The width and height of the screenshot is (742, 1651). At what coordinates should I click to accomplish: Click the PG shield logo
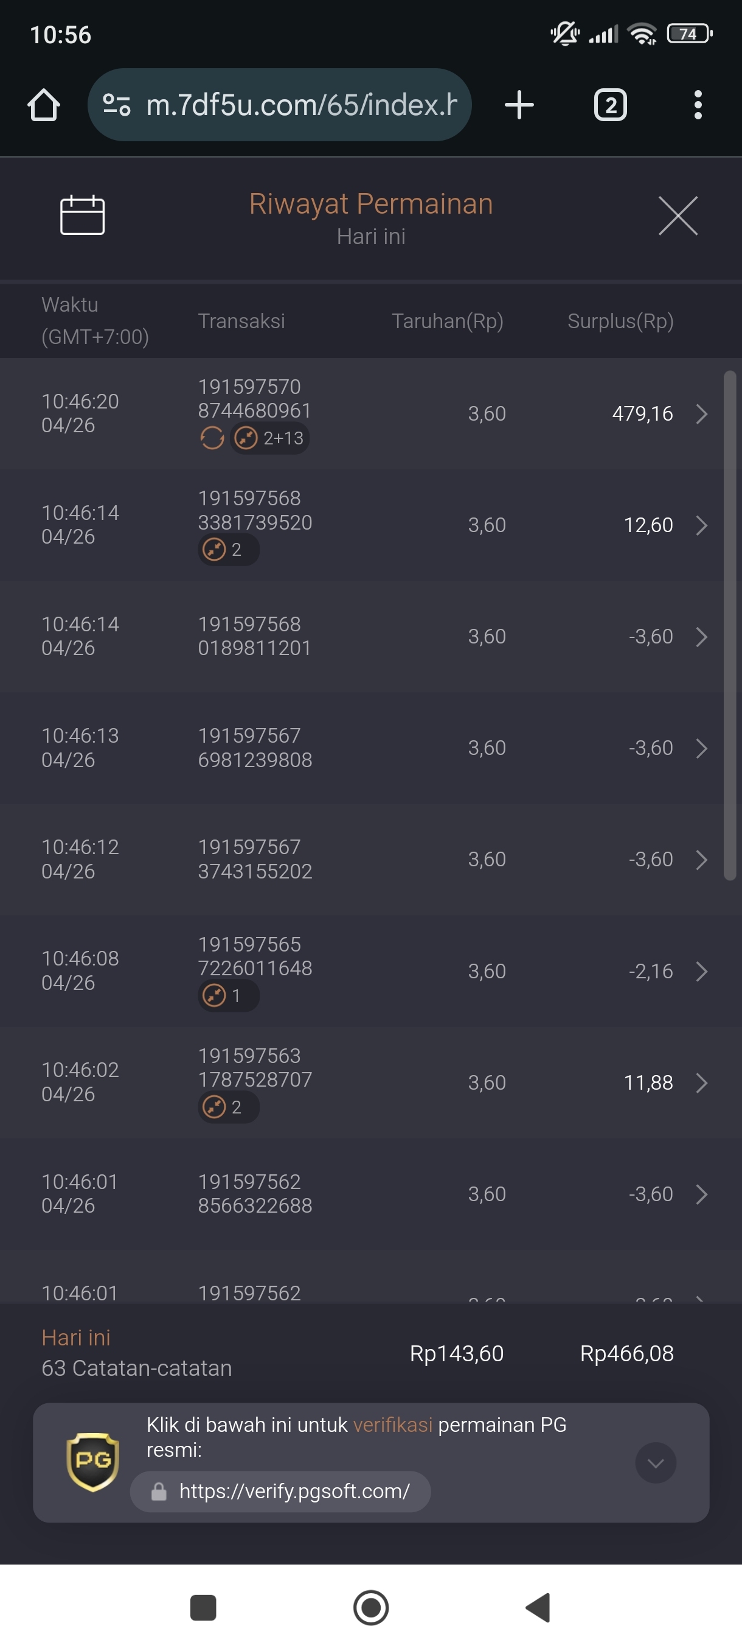pyautogui.click(x=93, y=1462)
